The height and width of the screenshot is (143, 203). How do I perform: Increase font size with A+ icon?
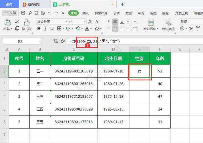pos(90,22)
